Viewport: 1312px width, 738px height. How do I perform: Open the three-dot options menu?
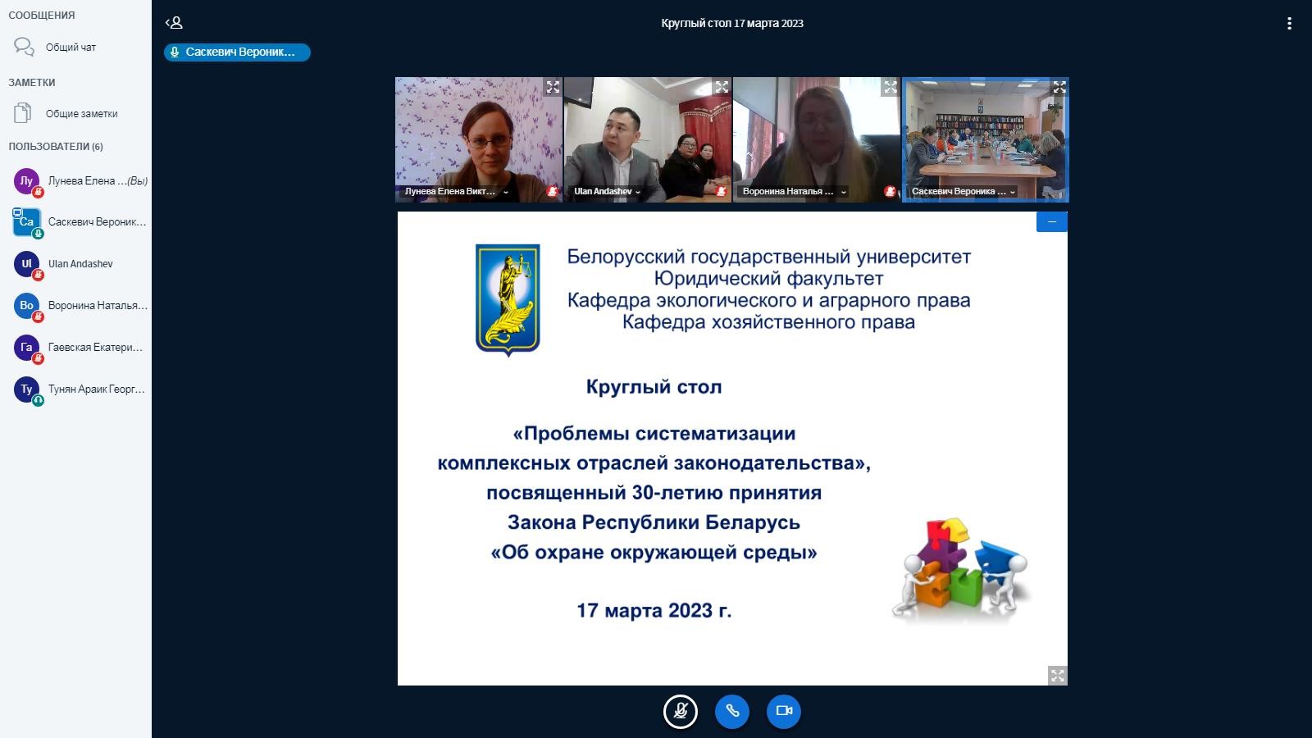[1289, 24]
